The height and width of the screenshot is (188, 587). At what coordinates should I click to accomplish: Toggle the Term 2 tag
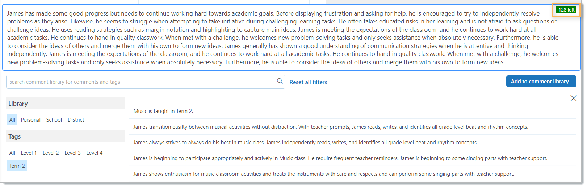[17, 166]
